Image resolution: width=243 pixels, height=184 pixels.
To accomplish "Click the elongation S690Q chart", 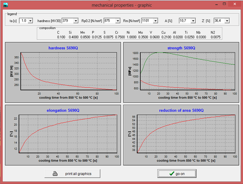I will [63, 135].
